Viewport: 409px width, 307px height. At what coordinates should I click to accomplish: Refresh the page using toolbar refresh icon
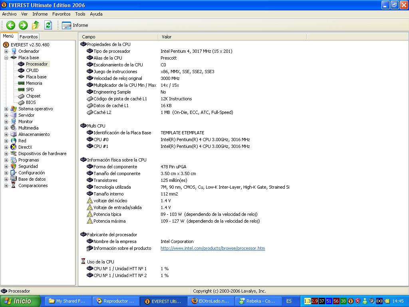tap(48, 25)
